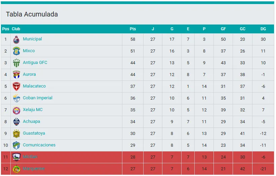Click the Mixco team badge
276x176 pixels.
pyautogui.click(x=16, y=51)
